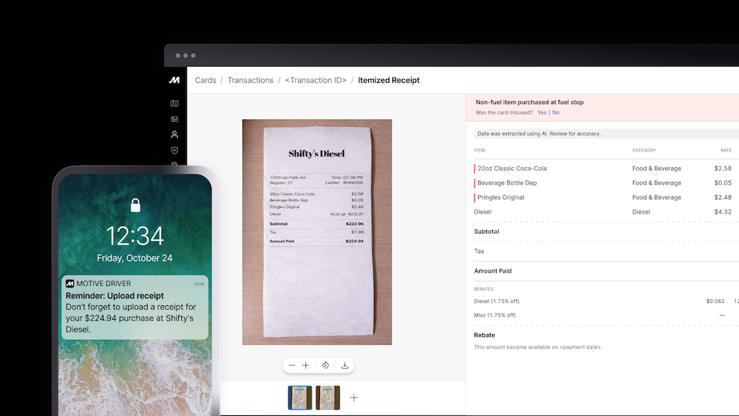The image size is (739, 416).
Task: Answer Yes to card misuse question
Action: 542,112
